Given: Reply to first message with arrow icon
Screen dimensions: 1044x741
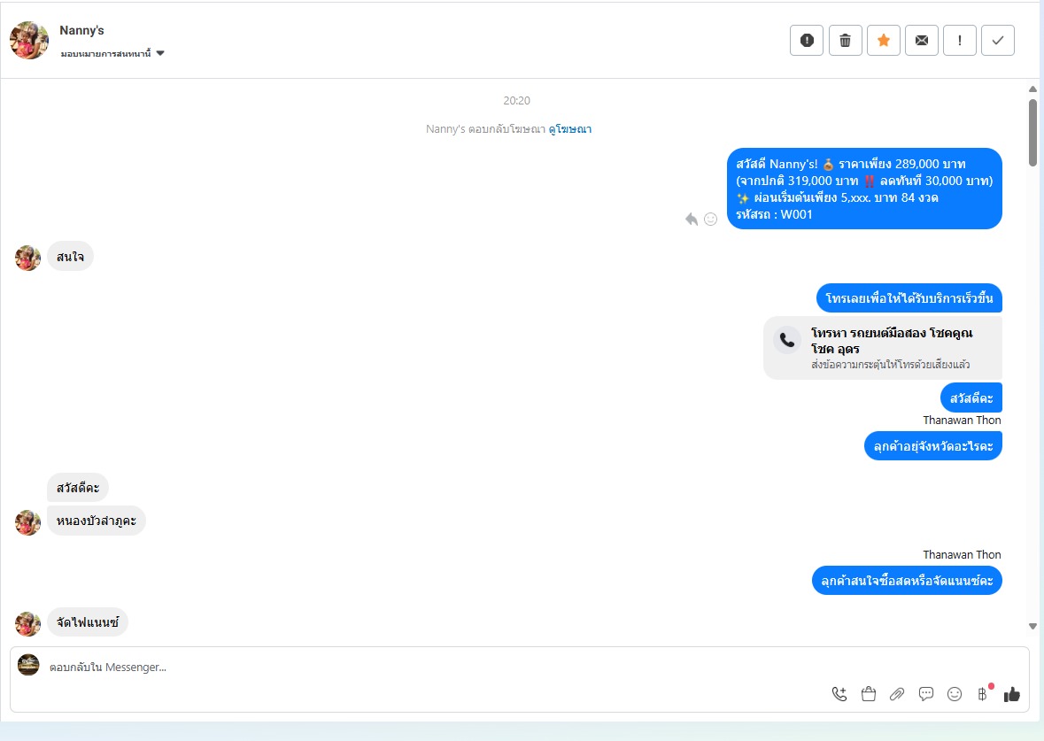Looking at the screenshot, I should tap(692, 219).
